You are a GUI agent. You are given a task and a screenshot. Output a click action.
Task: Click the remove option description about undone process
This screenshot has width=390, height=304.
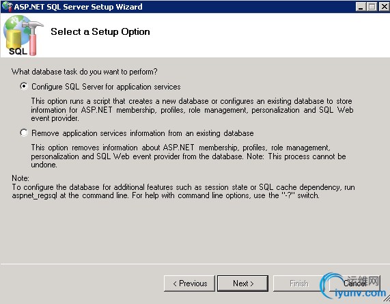(x=189, y=156)
